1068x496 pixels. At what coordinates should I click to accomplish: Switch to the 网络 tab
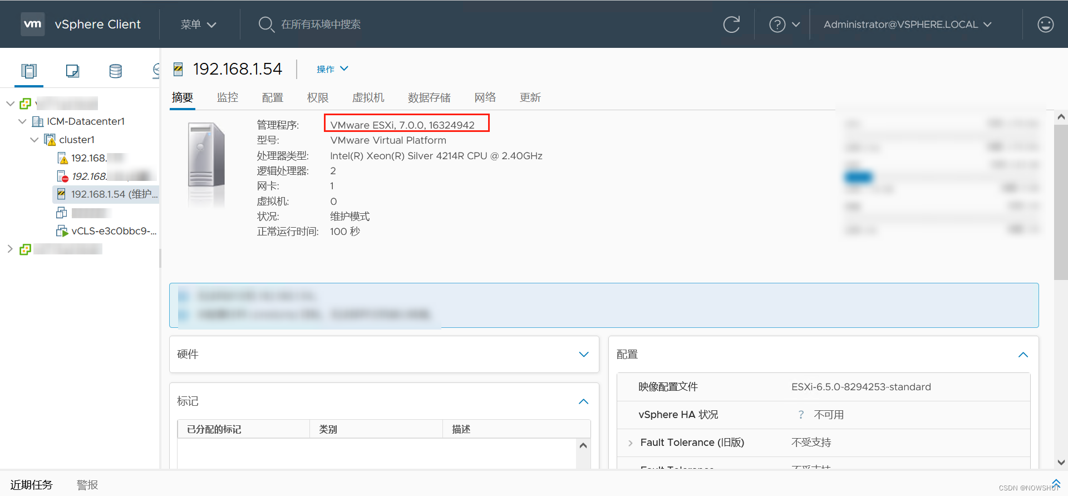click(x=485, y=97)
